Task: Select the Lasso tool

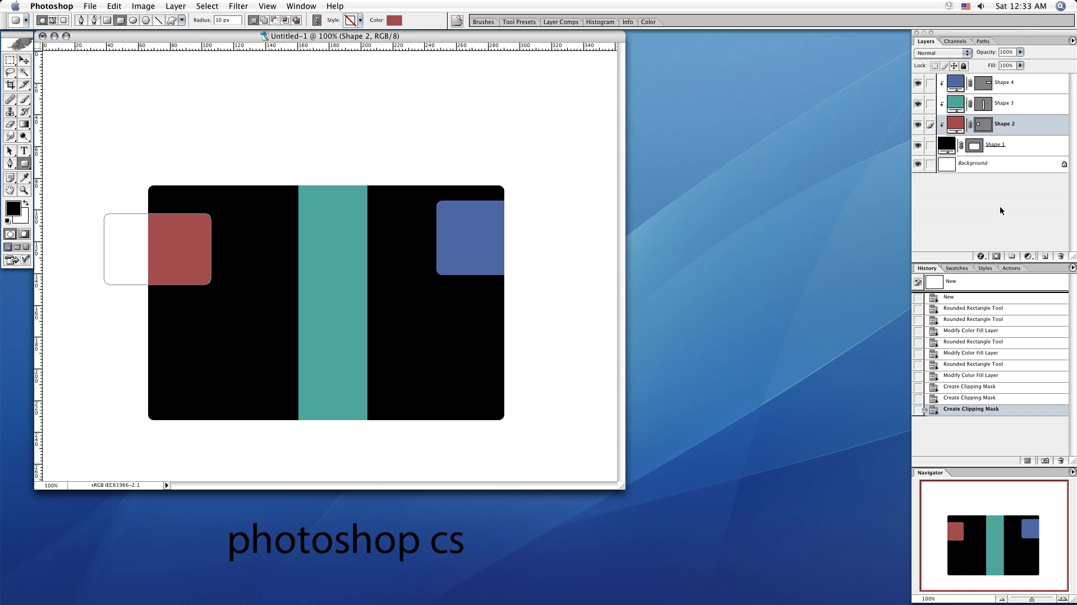Action: point(10,72)
